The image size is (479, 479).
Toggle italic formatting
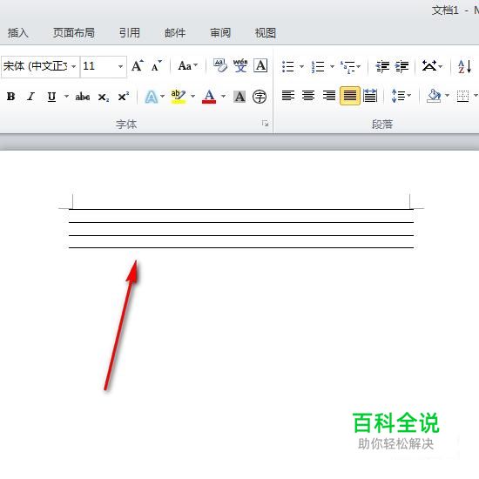[30, 97]
